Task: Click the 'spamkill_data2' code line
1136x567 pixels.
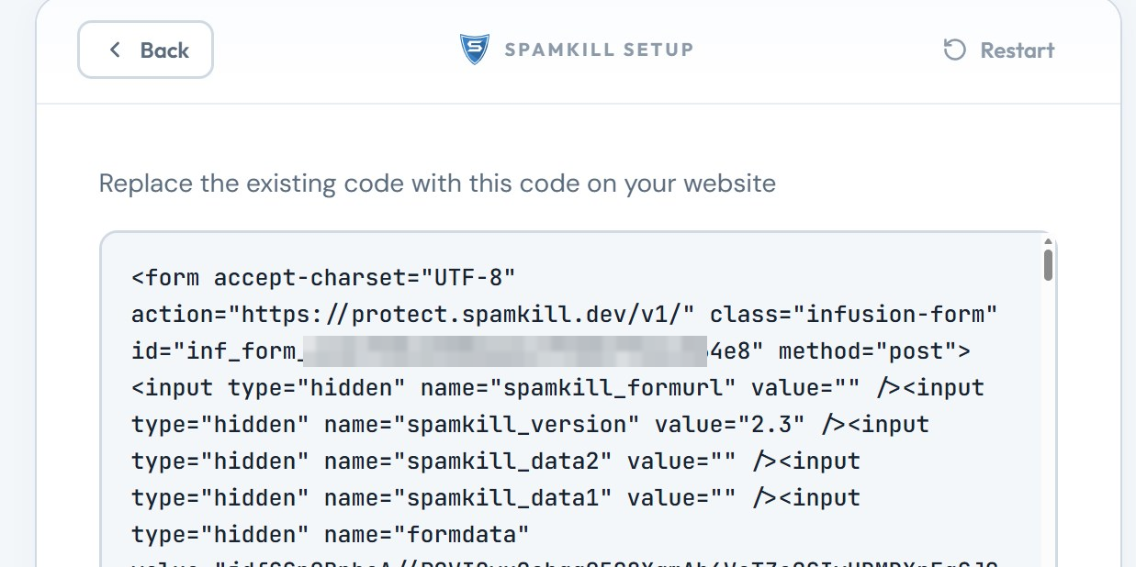Action: pos(496,461)
